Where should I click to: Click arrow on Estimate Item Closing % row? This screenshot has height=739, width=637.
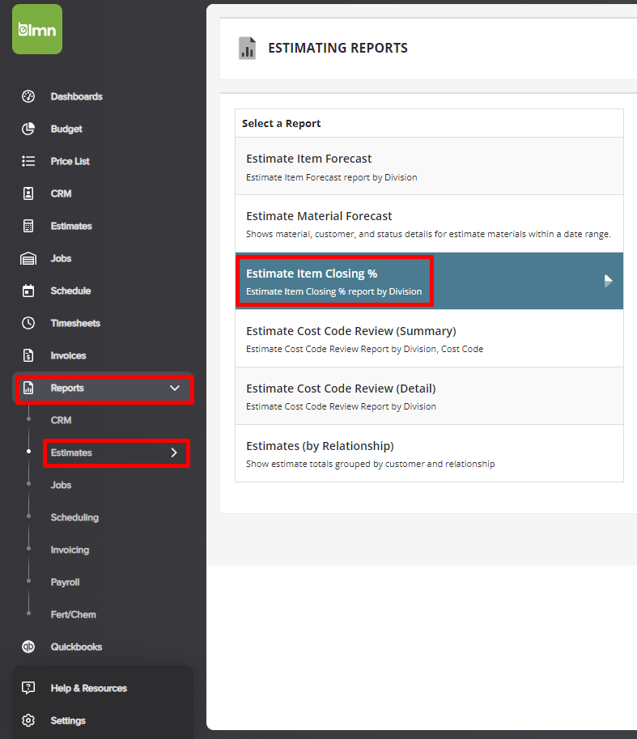click(609, 281)
